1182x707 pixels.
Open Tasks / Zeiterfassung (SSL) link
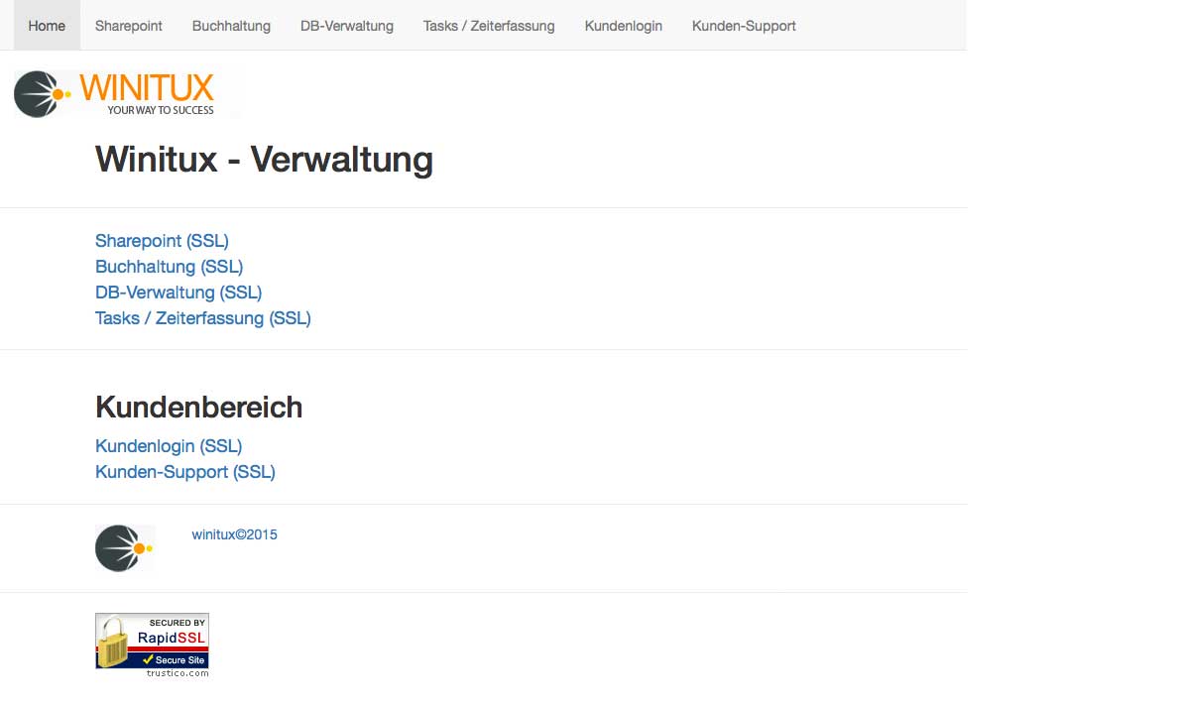202,318
